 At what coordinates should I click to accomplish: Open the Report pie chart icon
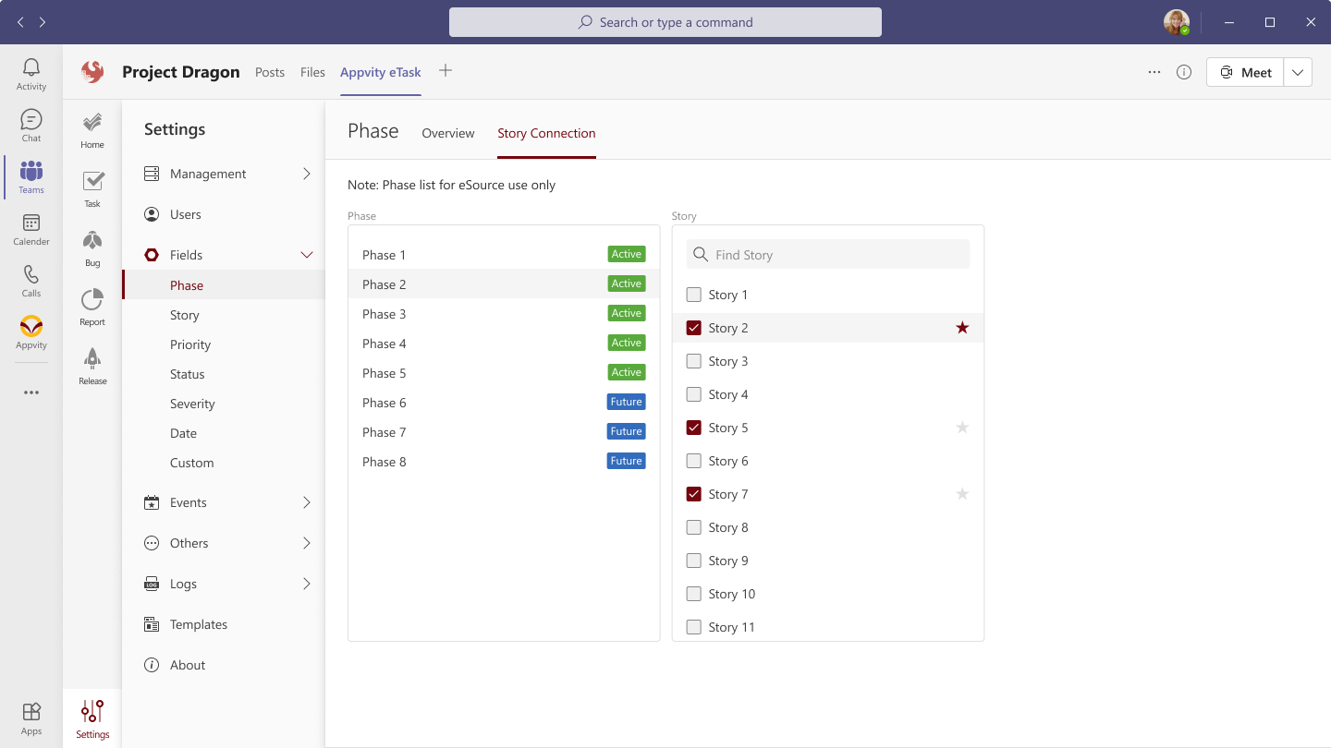click(x=92, y=308)
